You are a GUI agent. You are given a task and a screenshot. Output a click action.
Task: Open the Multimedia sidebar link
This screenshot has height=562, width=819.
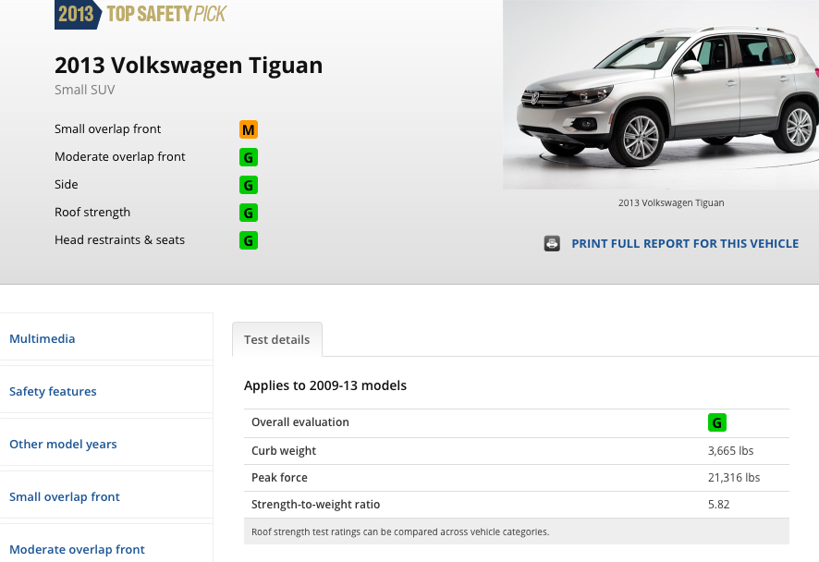point(43,338)
